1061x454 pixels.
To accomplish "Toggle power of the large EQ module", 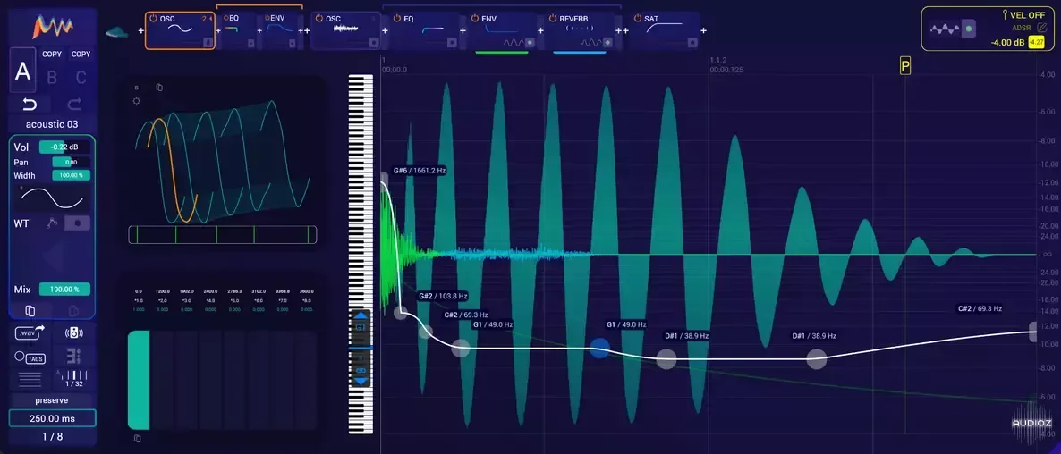I will click(396, 19).
